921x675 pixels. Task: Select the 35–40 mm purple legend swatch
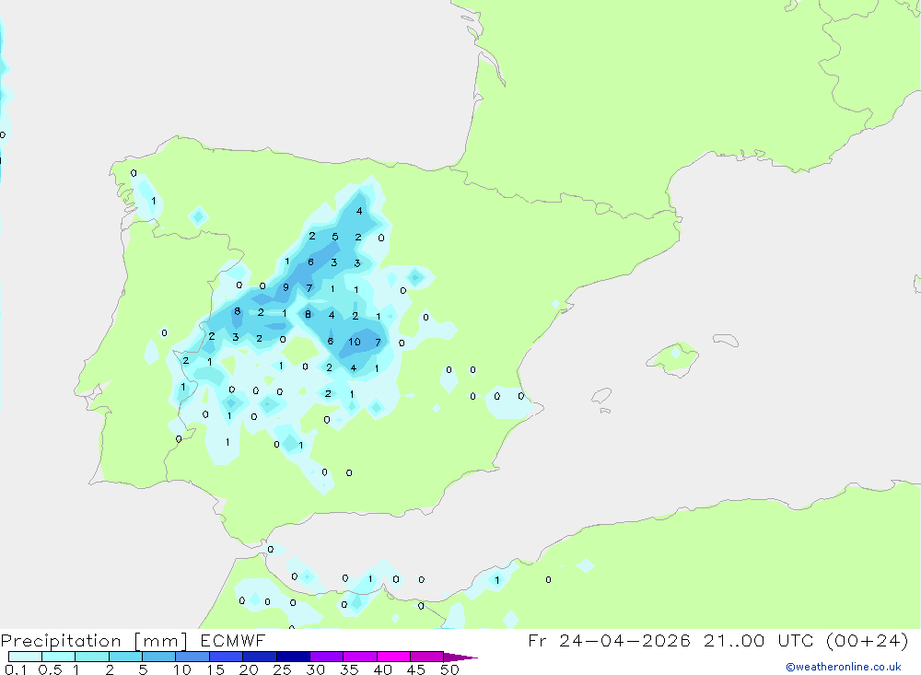coord(359,657)
